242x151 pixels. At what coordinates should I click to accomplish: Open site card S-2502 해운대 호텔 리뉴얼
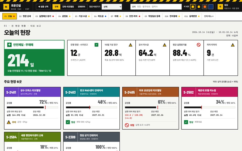(209, 108)
